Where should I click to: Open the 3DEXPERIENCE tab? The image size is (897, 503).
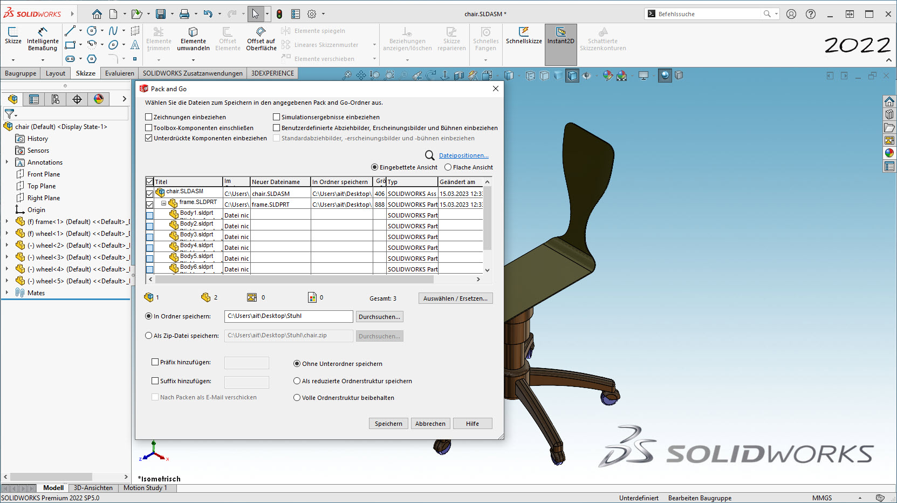point(272,73)
